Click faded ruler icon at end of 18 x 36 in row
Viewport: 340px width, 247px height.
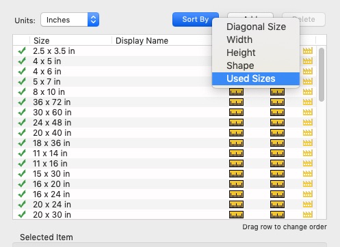click(x=308, y=143)
